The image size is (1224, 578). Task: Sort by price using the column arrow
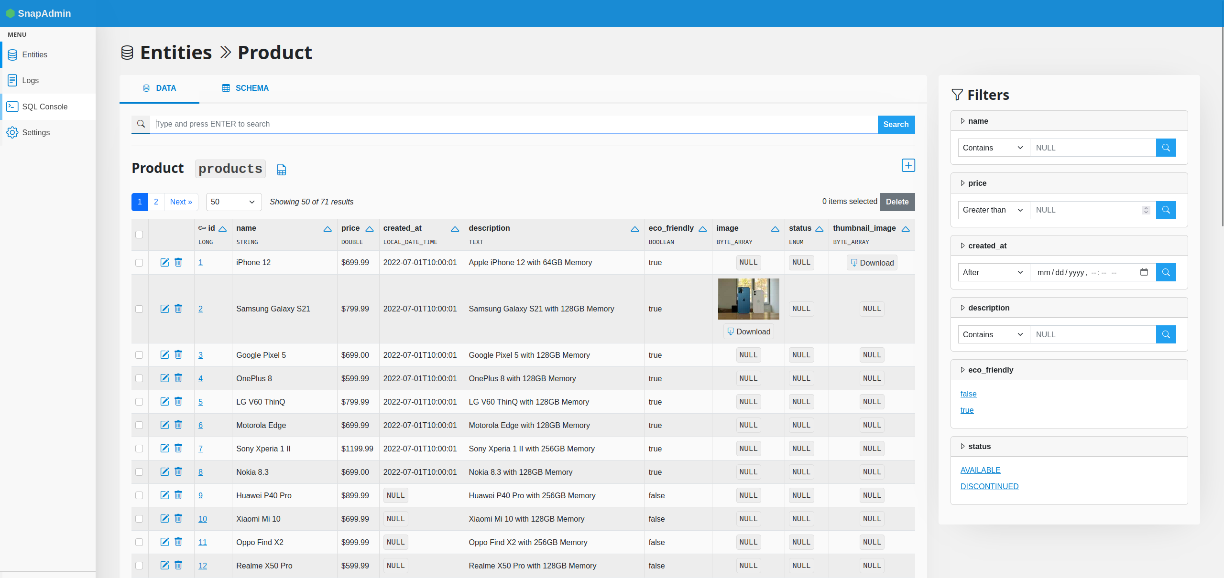coord(370,229)
